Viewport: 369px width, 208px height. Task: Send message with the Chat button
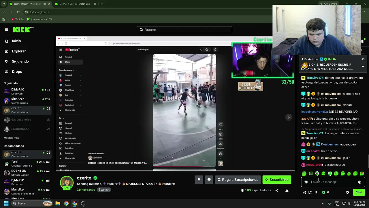point(359,192)
